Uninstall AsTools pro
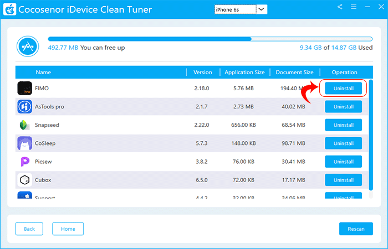This screenshot has height=249, width=388. pyautogui.click(x=344, y=106)
